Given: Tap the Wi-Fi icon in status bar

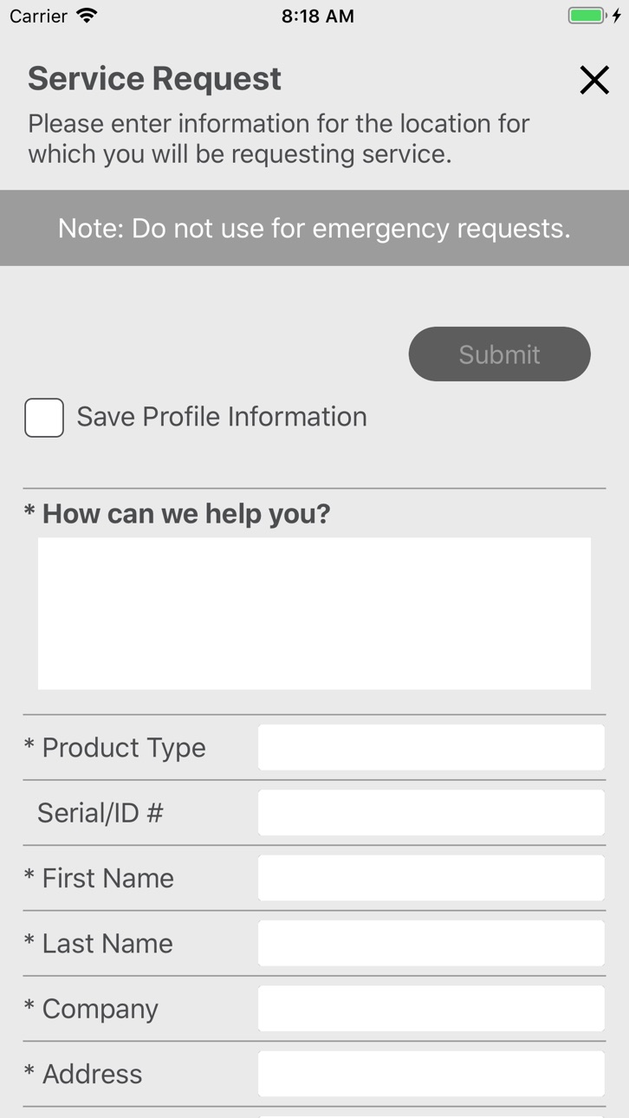Looking at the screenshot, I should [87, 16].
